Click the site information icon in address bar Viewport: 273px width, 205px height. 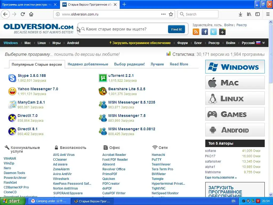[58, 14]
